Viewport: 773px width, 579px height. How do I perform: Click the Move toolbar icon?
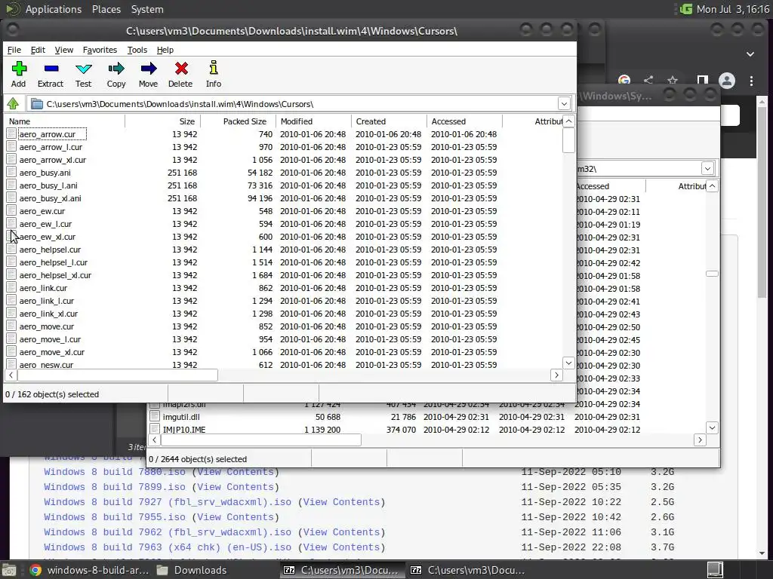[149, 69]
